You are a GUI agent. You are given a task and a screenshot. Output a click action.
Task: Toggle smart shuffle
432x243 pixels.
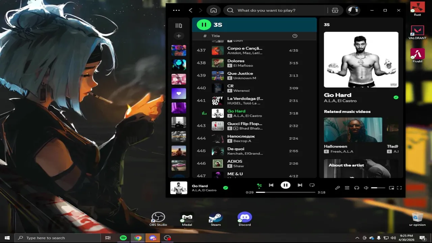pos(259,185)
